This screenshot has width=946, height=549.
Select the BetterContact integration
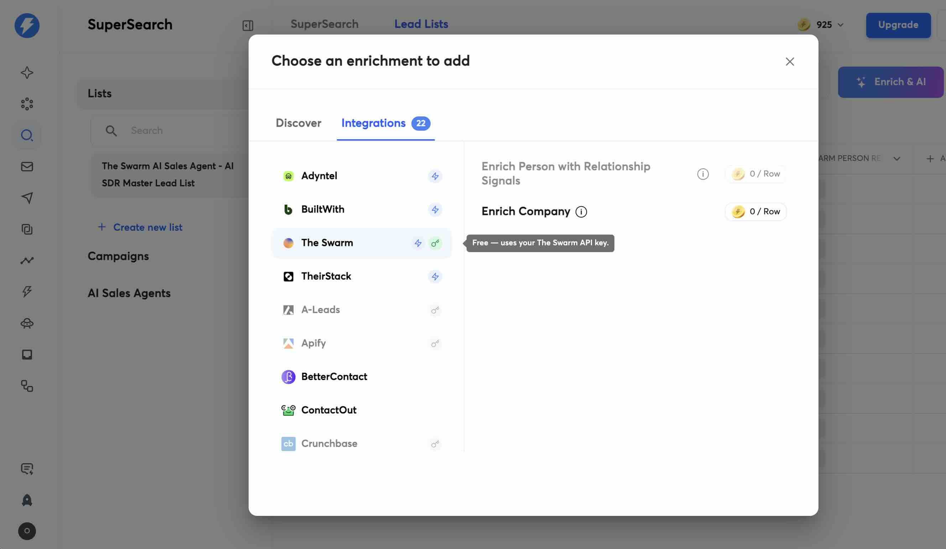362,377
